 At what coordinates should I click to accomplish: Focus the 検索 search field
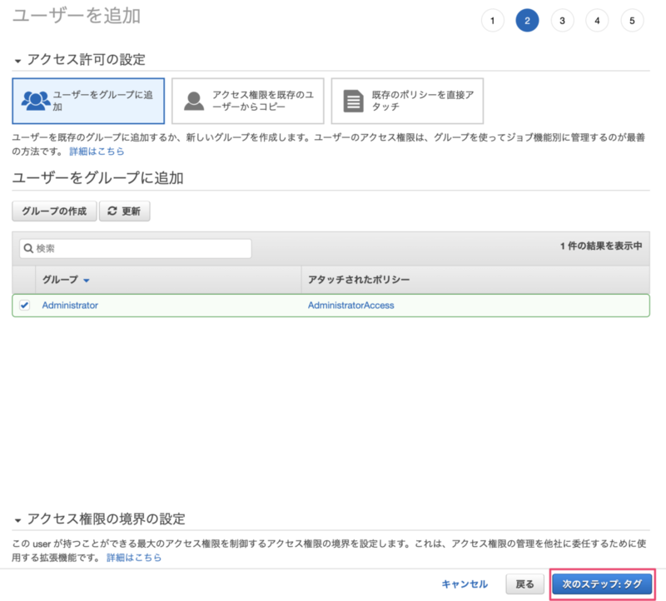pos(136,248)
